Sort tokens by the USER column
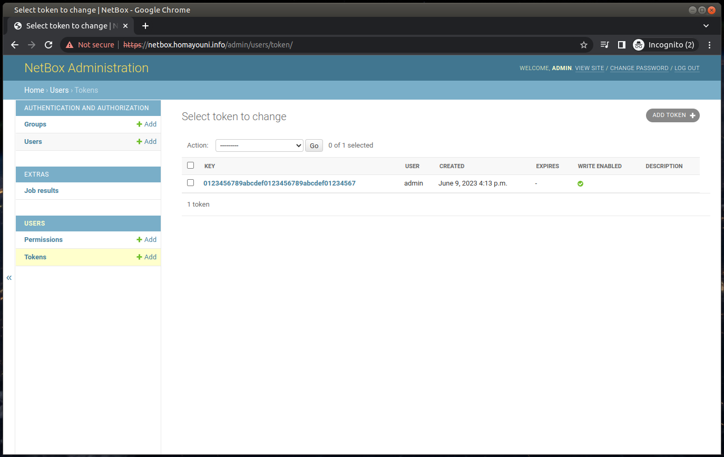Screen dimensions: 724x457 click(x=412, y=166)
